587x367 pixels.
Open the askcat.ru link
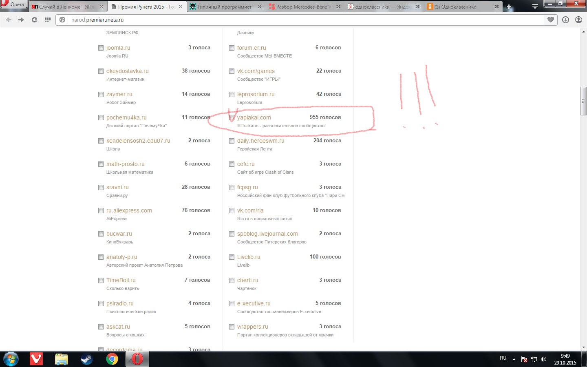tap(118, 327)
